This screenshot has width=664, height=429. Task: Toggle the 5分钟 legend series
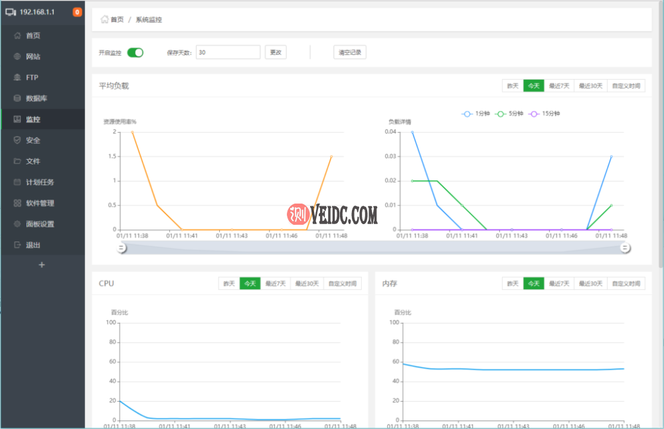[509, 113]
